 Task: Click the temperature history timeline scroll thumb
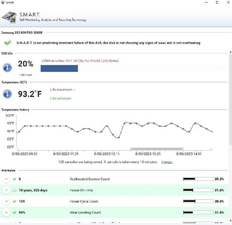[157, 149]
